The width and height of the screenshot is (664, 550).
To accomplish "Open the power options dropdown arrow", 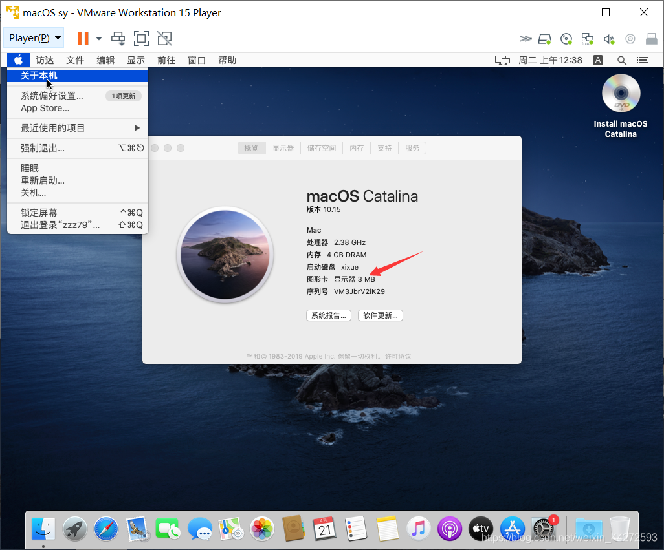I will click(x=99, y=39).
